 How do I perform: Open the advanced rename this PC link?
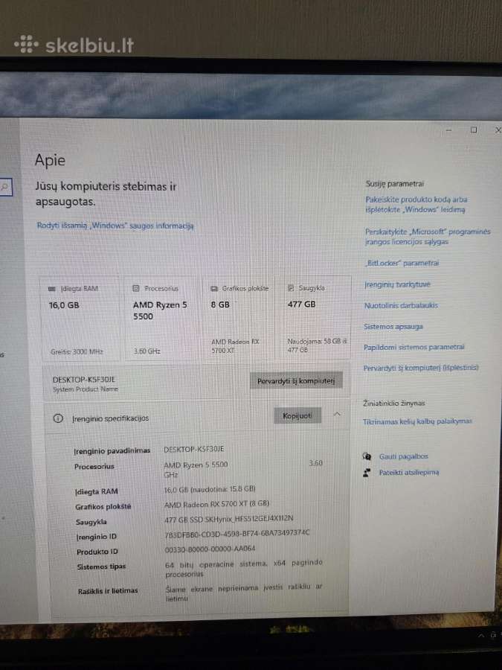tap(421, 368)
